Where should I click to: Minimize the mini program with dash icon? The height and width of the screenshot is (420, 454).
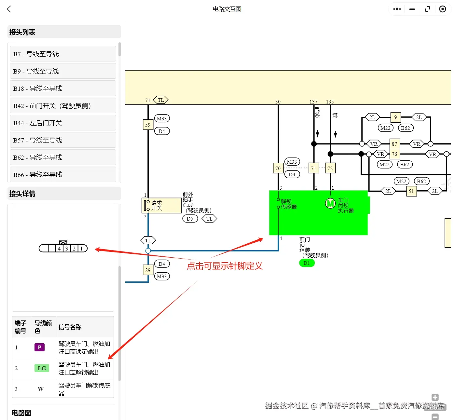pos(412,9)
